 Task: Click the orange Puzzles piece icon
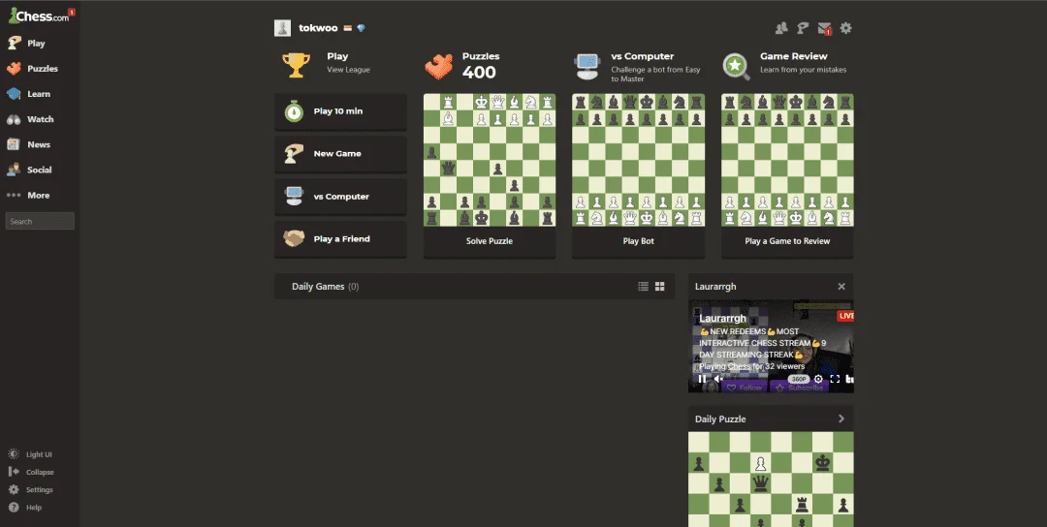pyautogui.click(x=439, y=66)
